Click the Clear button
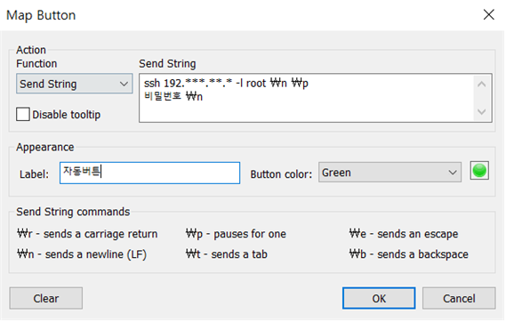 46,299
